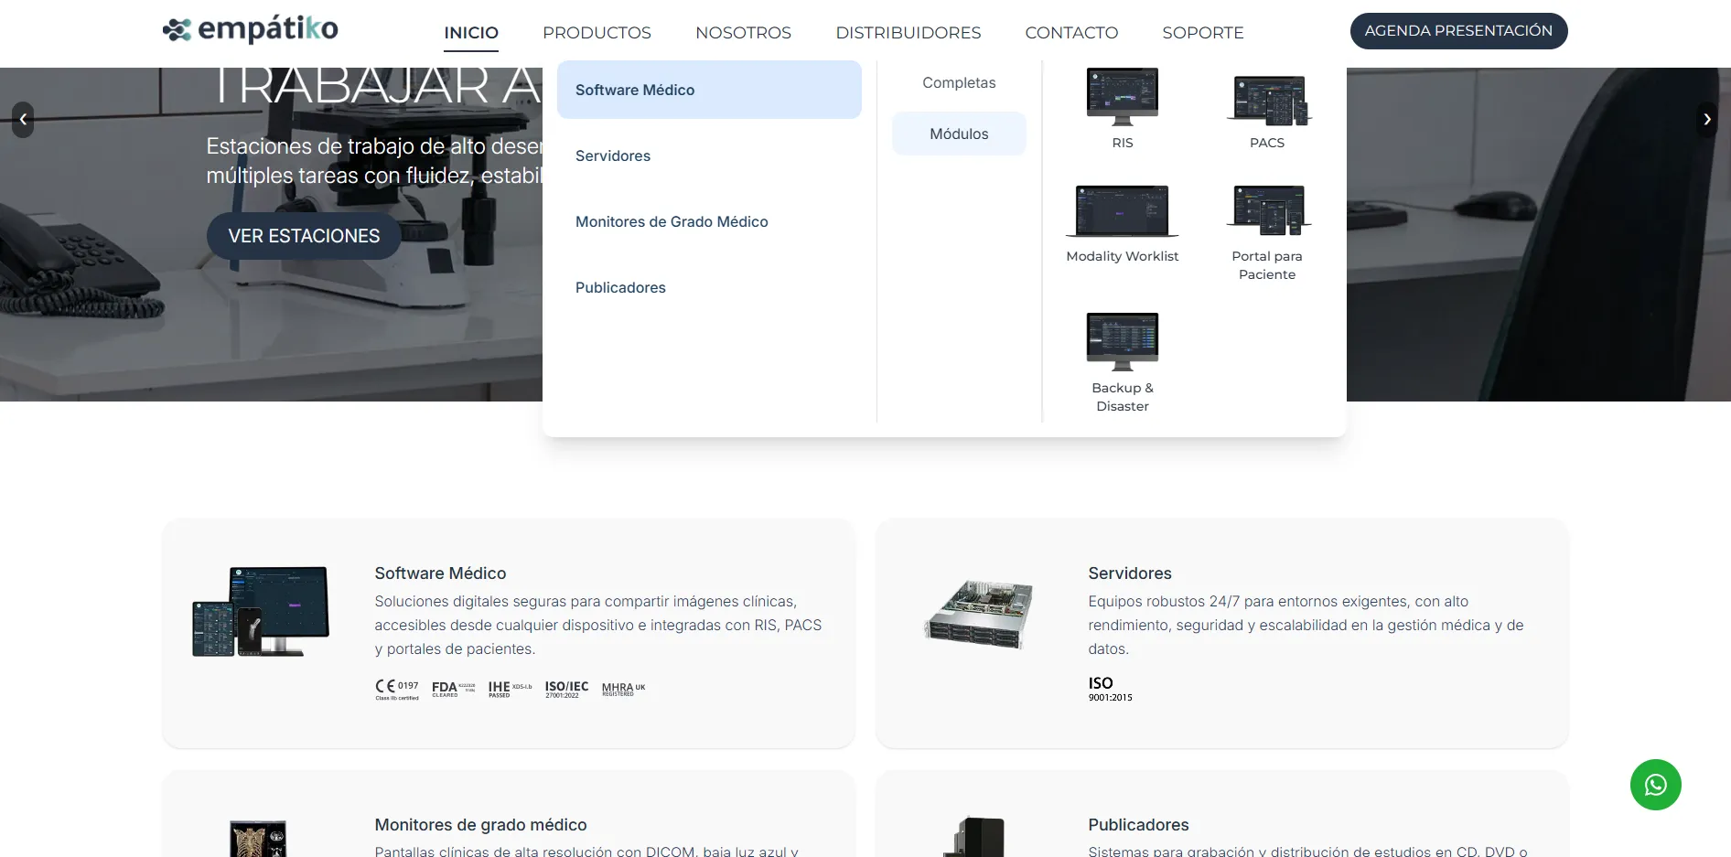Select Monitores de Grado Médico menu entry
The height and width of the screenshot is (857, 1731).
pos(709,221)
